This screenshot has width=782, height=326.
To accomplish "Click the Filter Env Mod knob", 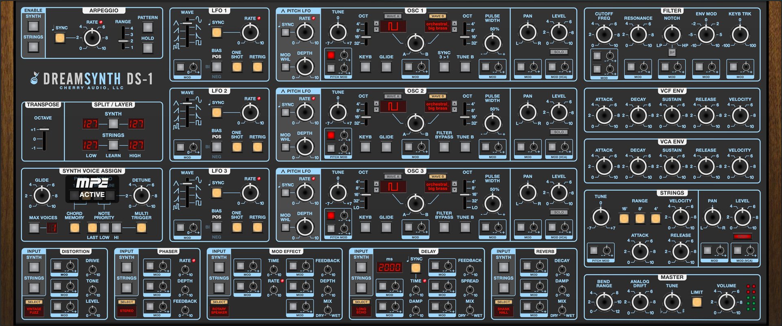I will point(706,35).
